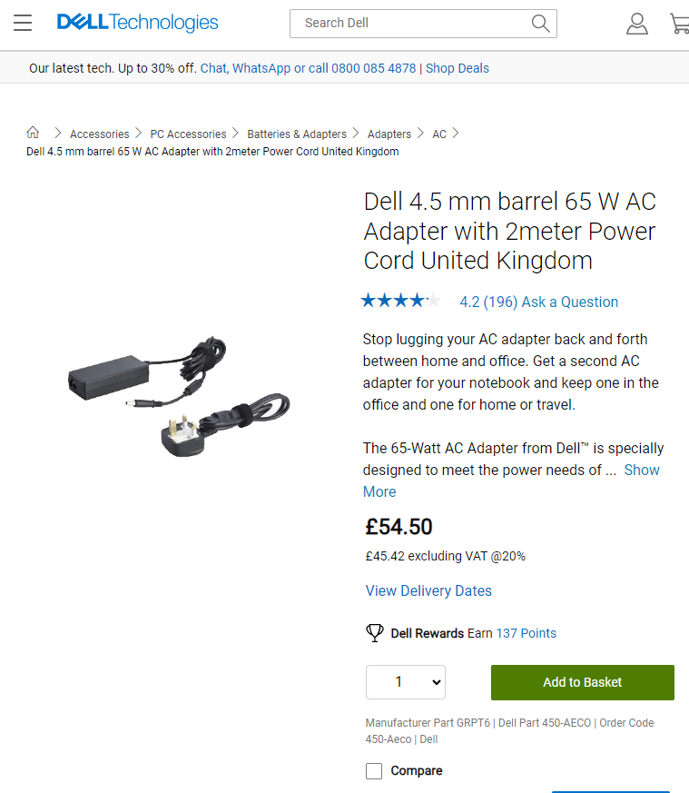Click the 137 Points rewards link
This screenshot has height=793, width=689.
point(526,633)
